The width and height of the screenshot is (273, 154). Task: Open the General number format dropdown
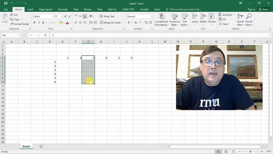pyautogui.click(x=151, y=16)
